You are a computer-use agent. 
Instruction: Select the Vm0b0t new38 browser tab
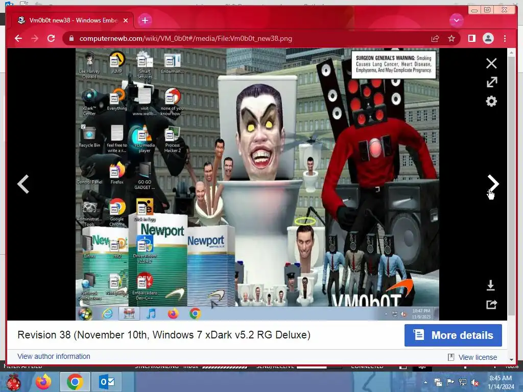(x=73, y=20)
